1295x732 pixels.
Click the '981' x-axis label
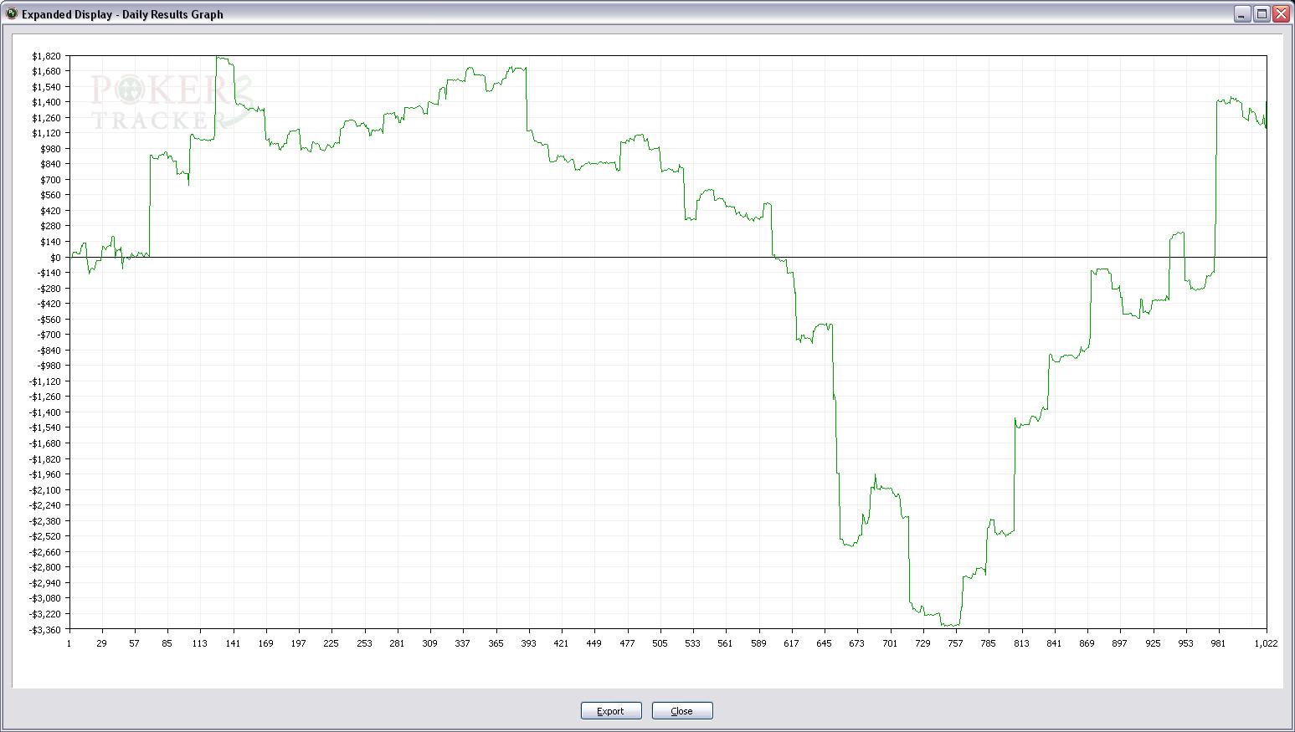pos(1218,643)
